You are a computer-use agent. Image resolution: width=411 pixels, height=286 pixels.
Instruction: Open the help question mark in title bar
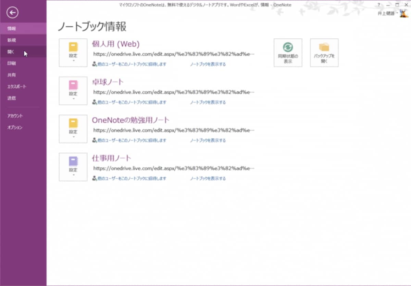click(x=379, y=5)
